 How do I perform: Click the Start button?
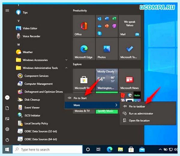click(7, 149)
